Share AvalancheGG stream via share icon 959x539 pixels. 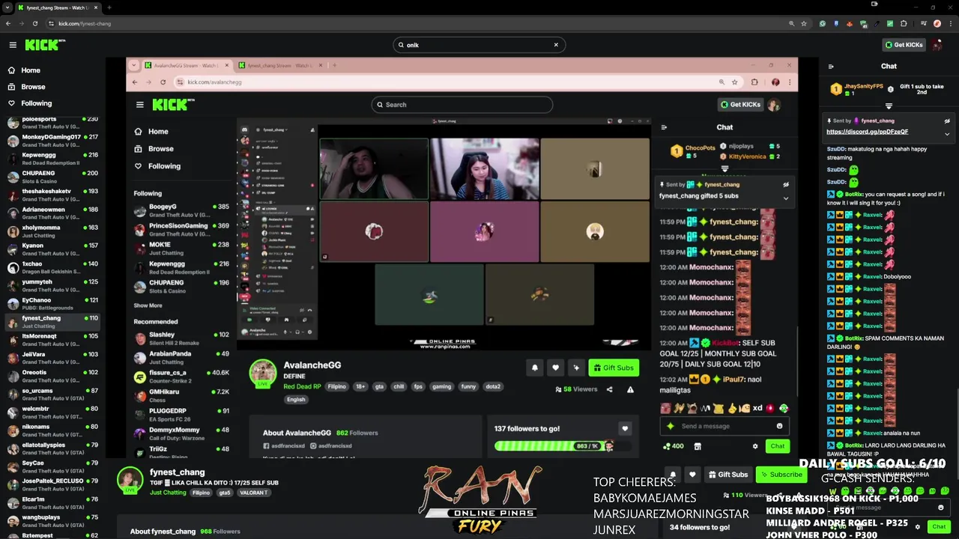pos(609,389)
